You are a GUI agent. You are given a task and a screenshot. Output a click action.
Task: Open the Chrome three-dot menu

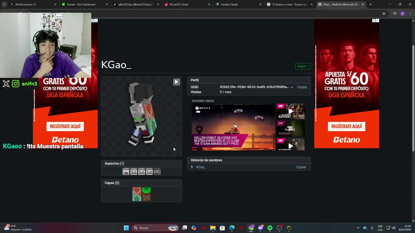(410, 14)
